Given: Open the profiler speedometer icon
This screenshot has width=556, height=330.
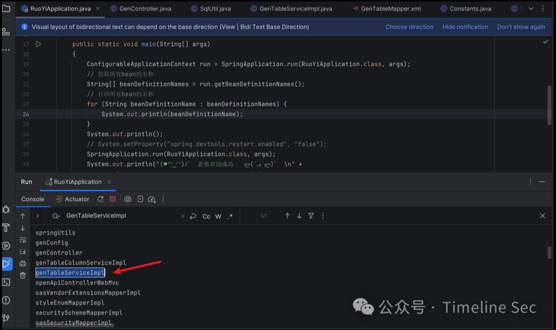Looking at the screenshot, I should point(152,199).
